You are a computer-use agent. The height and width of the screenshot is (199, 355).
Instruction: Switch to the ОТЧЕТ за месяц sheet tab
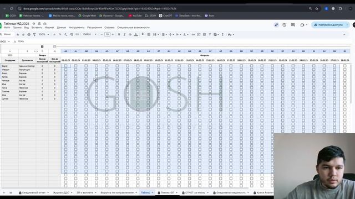pyautogui.click(x=195, y=193)
